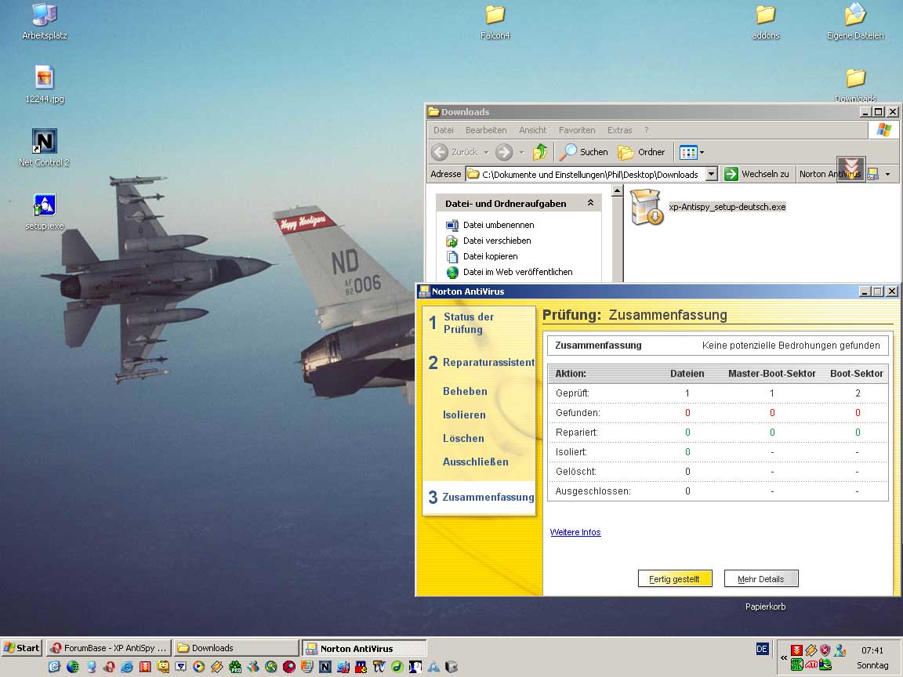Click the Geprüft Boot-Sektor value 2

(x=858, y=393)
